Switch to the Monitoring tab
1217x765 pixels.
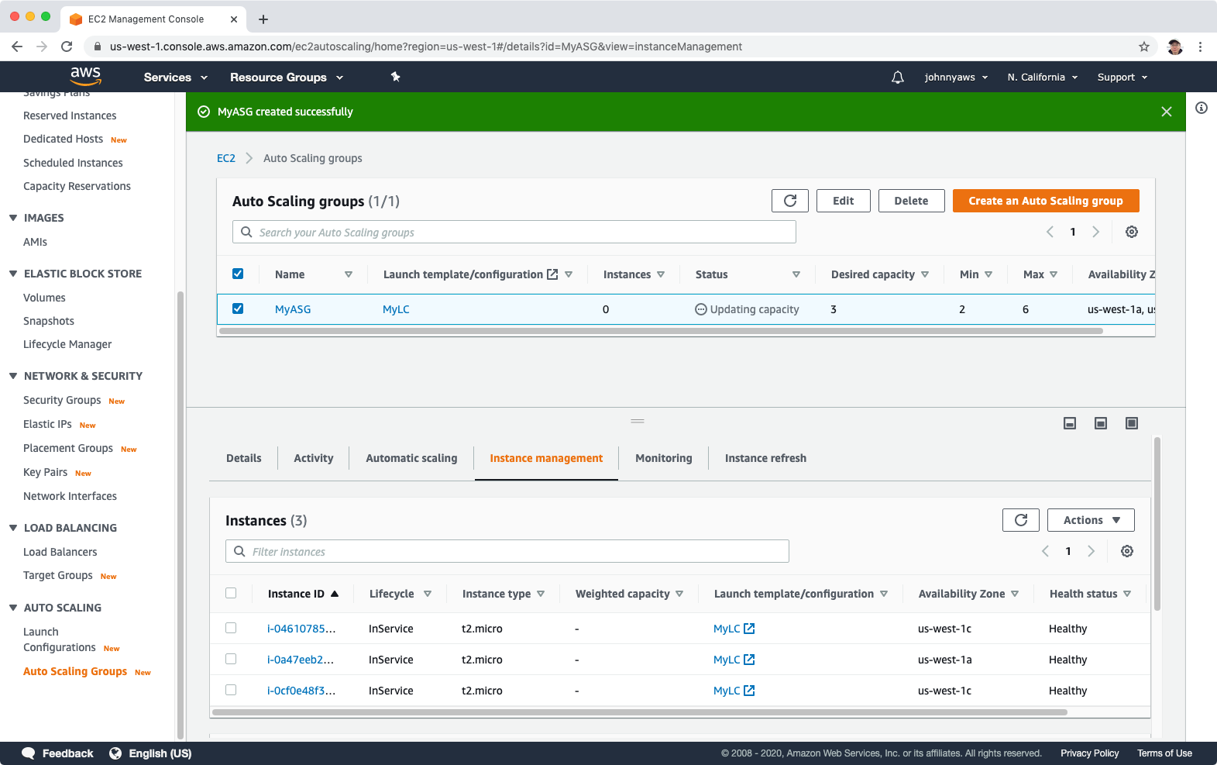coord(664,458)
